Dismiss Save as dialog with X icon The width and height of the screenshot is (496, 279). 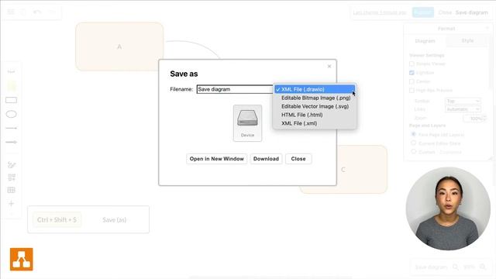pyautogui.click(x=329, y=66)
